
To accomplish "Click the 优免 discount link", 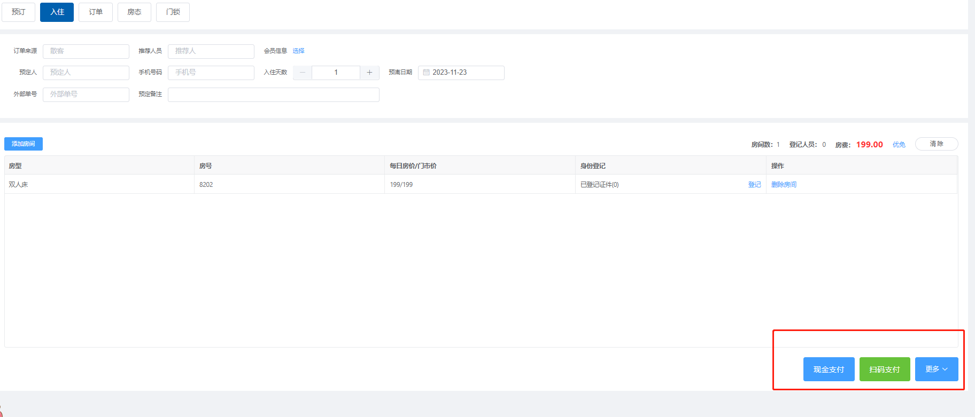I will (x=899, y=145).
